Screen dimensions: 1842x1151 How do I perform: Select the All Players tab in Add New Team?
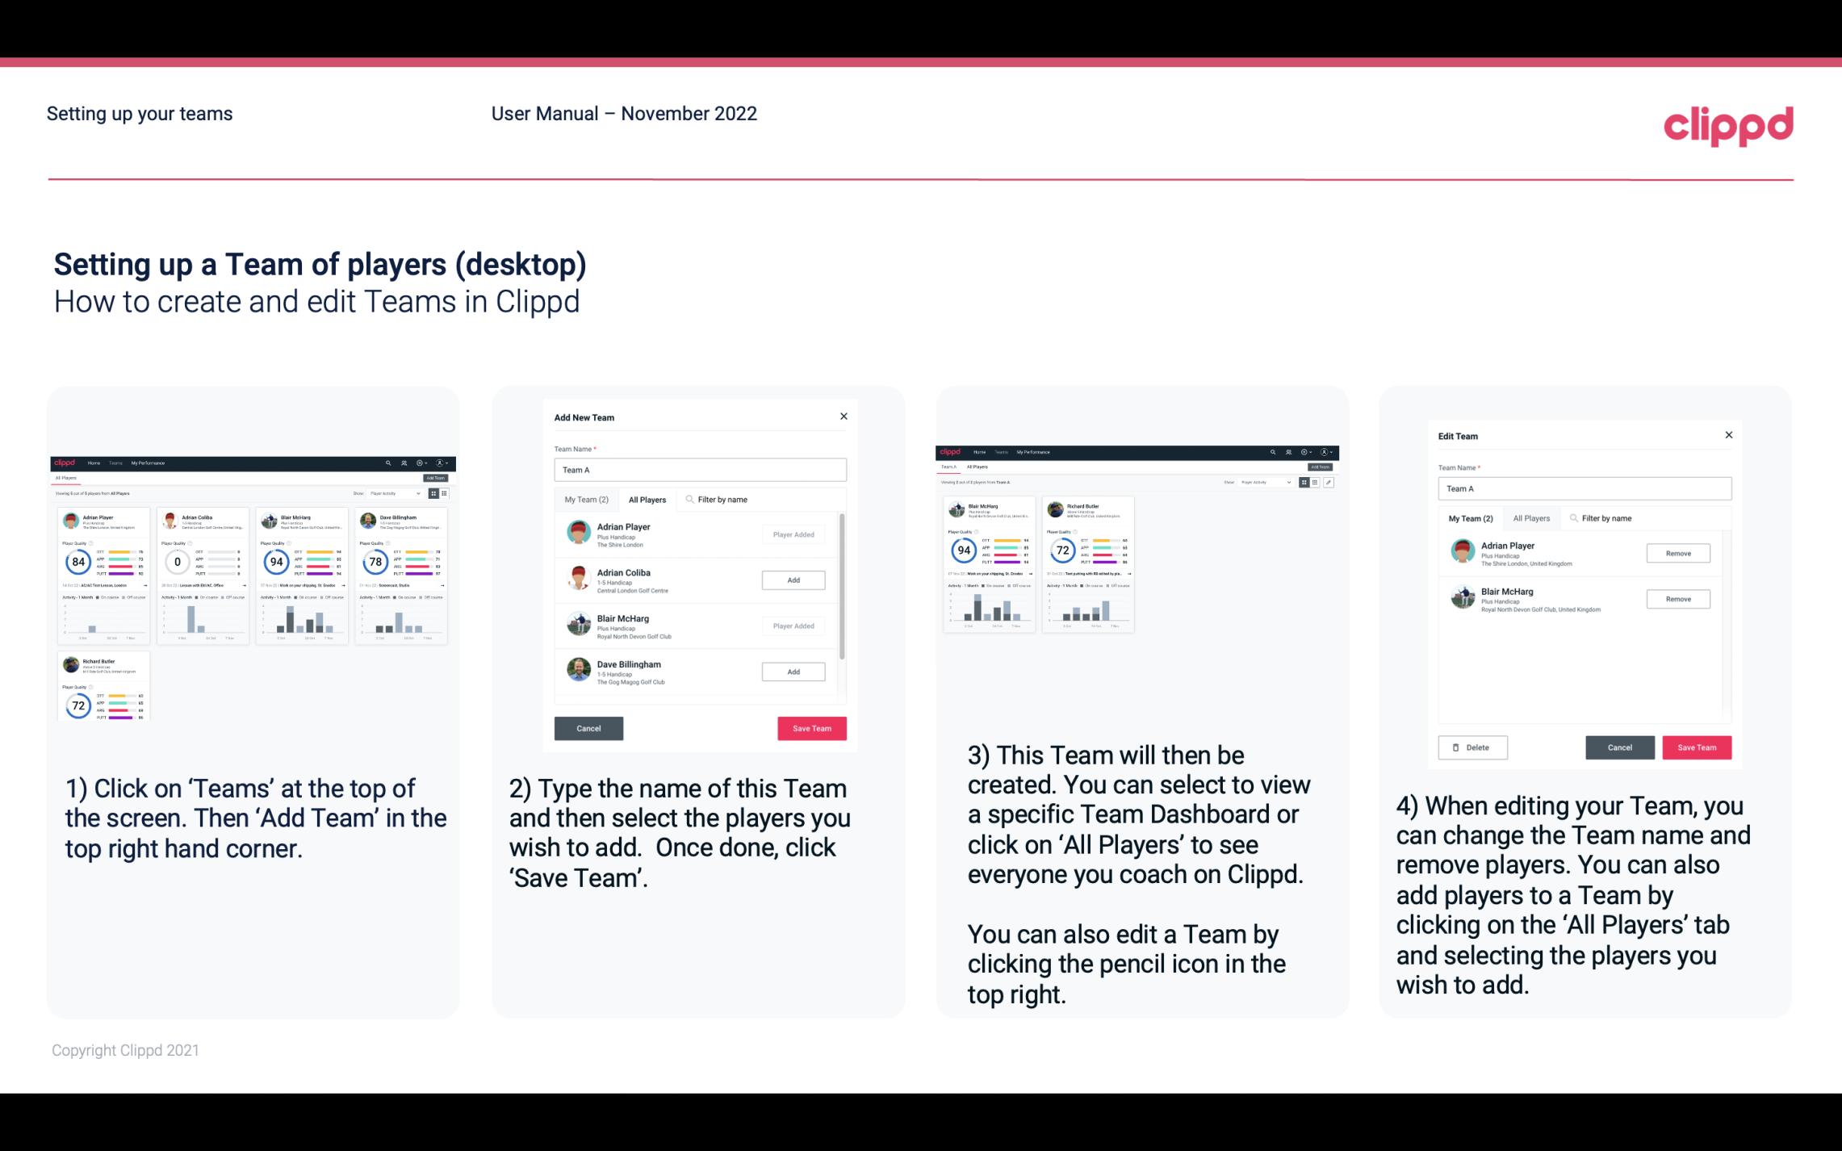click(x=646, y=500)
